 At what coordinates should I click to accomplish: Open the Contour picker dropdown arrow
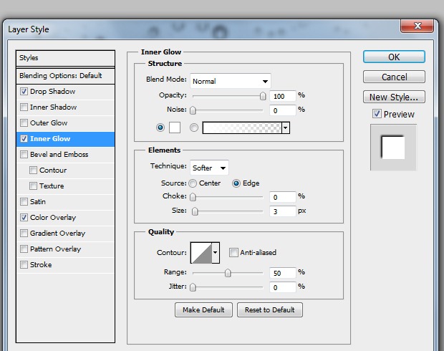click(x=216, y=252)
